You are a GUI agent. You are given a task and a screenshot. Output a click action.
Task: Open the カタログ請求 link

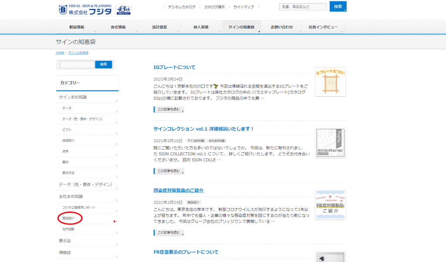click(x=214, y=7)
